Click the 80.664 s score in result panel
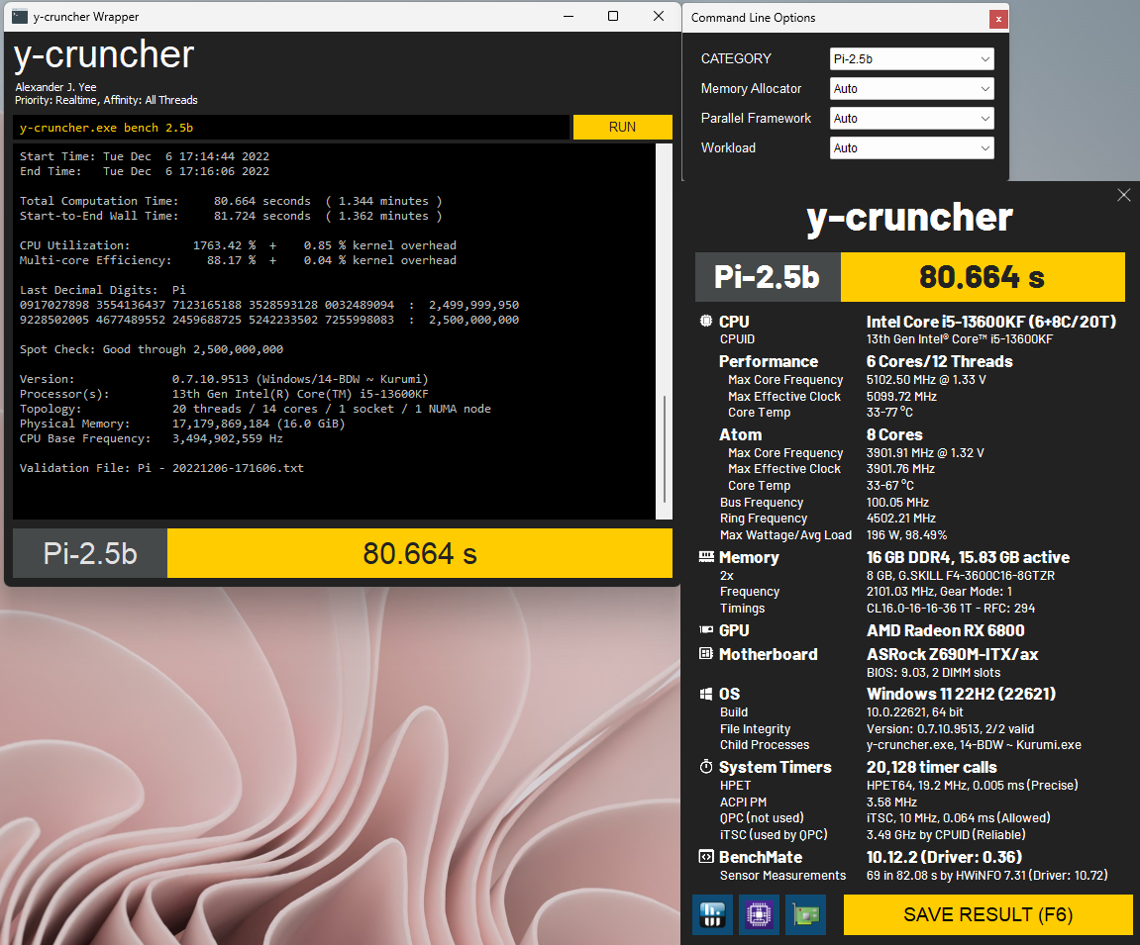 click(983, 277)
